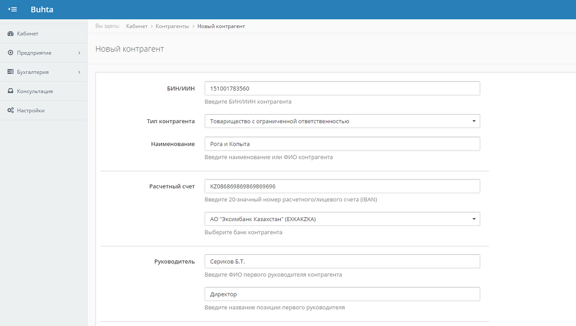
Task: Open the bank selection dropdown Эксимбанк Казахстан
Action: point(342,219)
